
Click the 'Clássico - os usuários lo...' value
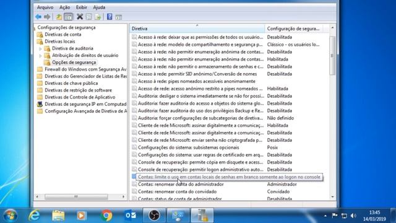point(293,44)
